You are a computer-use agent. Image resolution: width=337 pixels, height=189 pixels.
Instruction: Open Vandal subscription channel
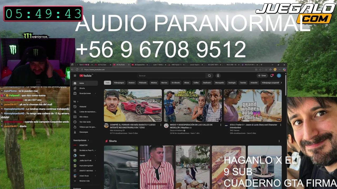click(x=85, y=155)
